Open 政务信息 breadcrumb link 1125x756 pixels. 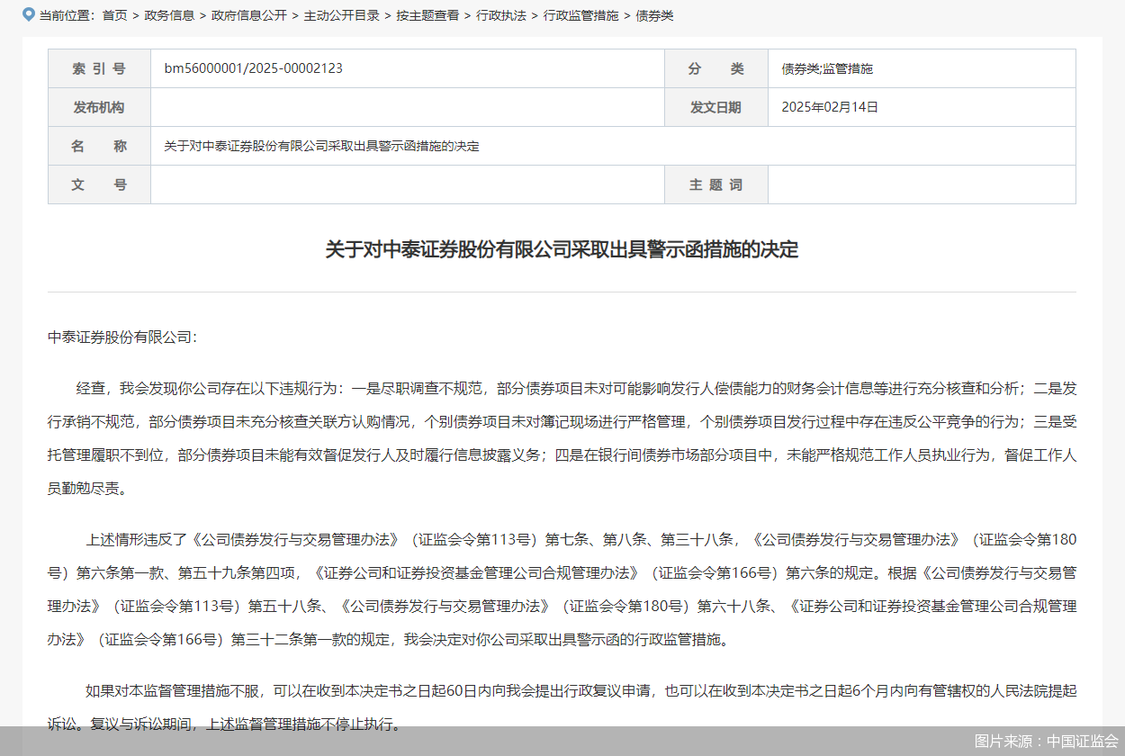[x=169, y=15]
